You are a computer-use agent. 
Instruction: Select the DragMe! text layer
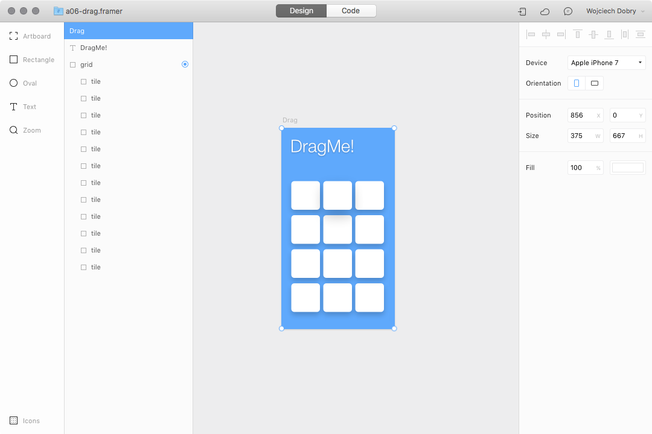96,48
